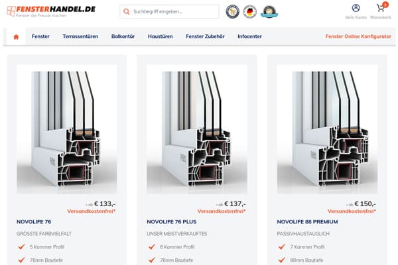
Task: Click the home icon in navigation bar
Action: tap(16, 37)
